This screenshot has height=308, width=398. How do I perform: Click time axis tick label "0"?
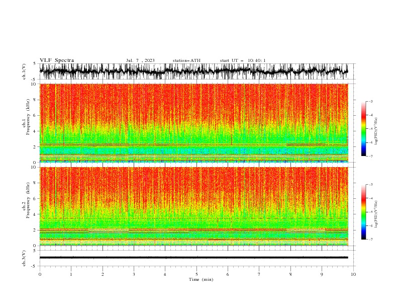(40, 274)
